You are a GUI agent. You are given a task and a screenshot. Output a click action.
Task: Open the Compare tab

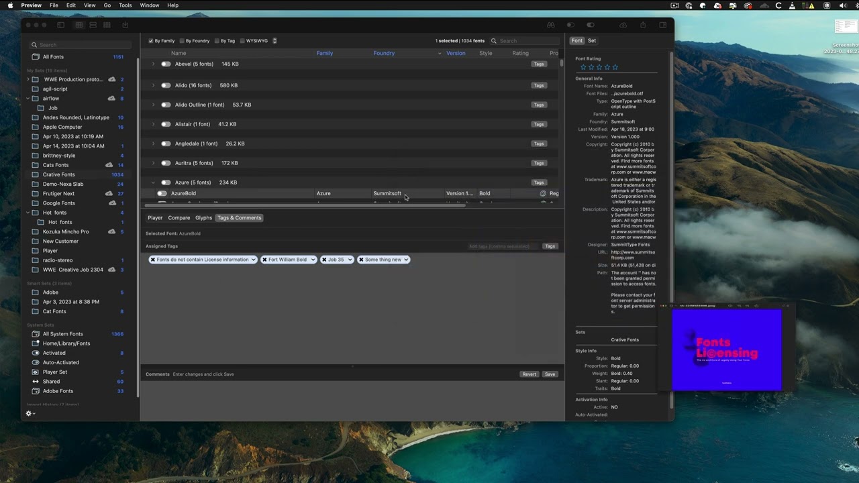[x=179, y=218]
